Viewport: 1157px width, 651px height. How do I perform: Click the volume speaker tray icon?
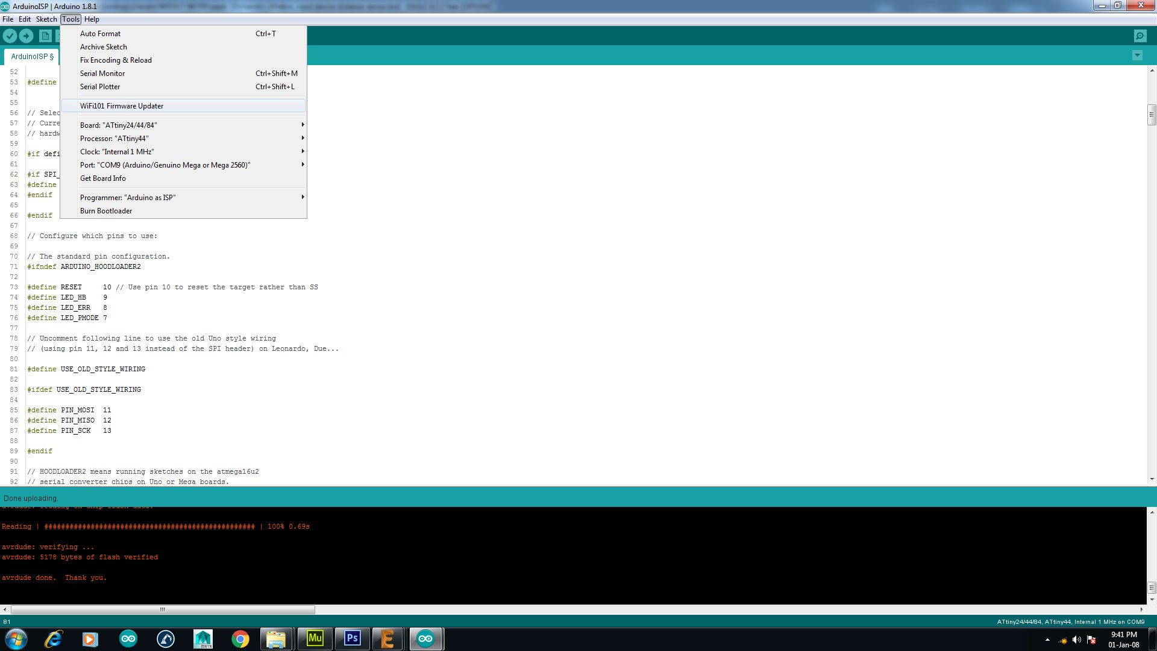(1077, 640)
